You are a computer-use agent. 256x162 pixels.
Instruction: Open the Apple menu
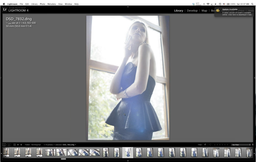(4, 4)
